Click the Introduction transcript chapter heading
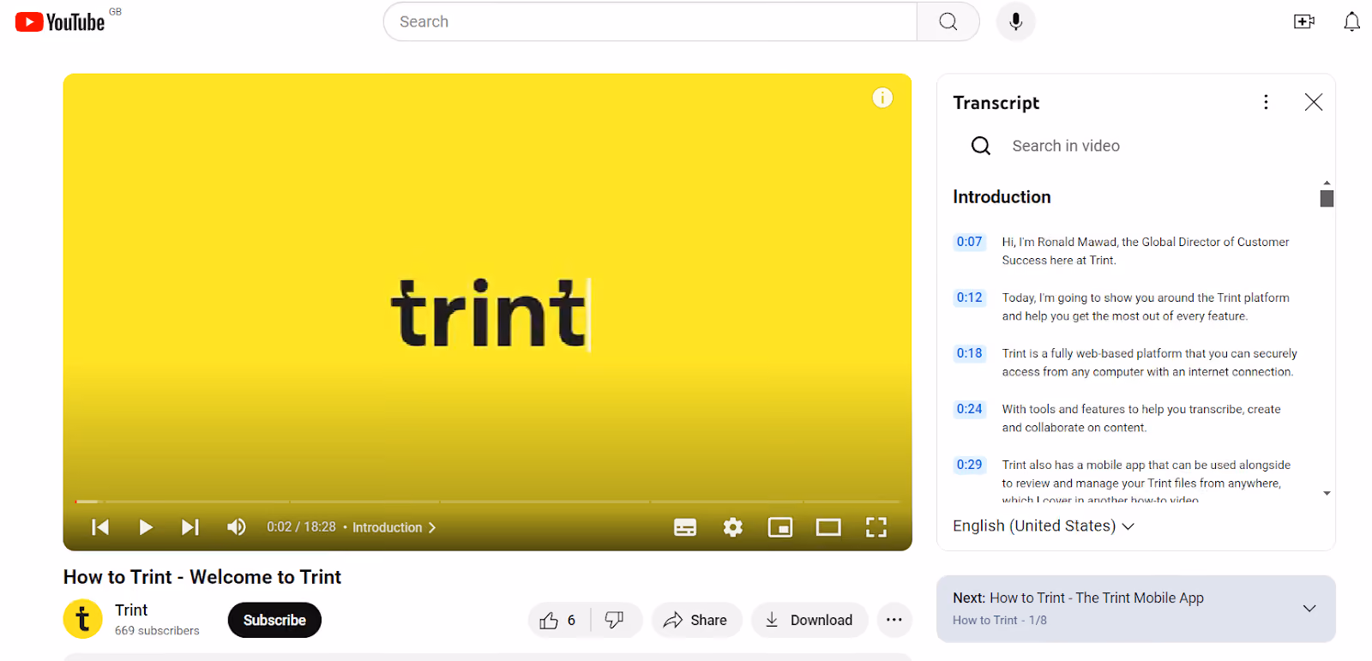1372x661 pixels. (x=1002, y=197)
